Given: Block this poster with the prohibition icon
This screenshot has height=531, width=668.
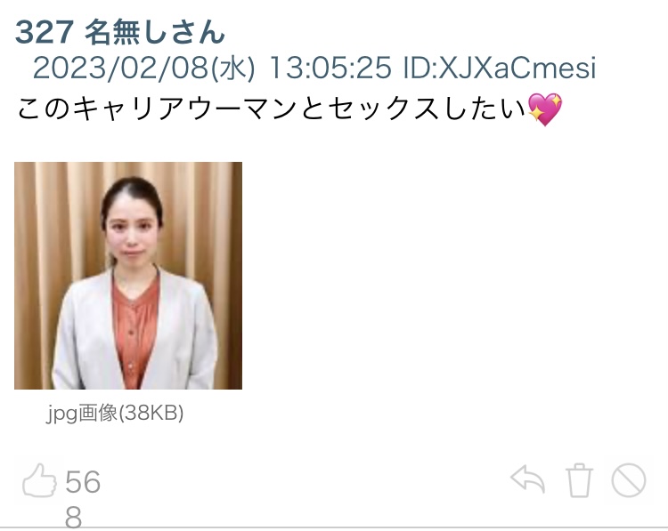Looking at the screenshot, I should click(629, 480).
